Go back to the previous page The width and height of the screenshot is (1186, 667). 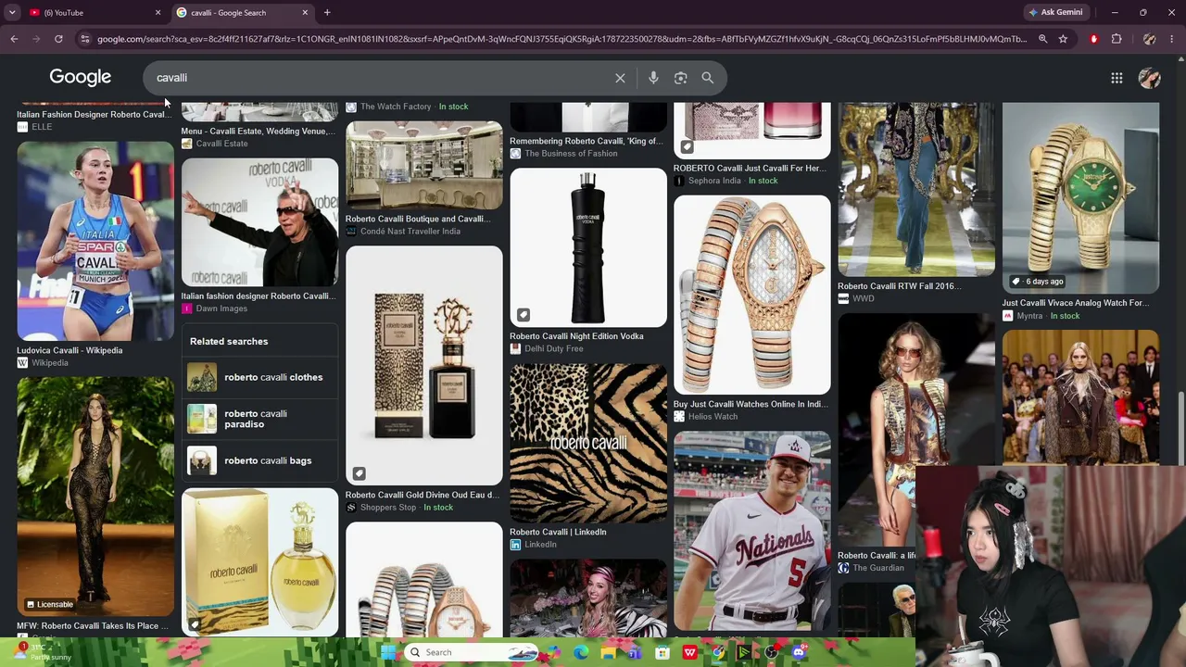[x=14, y=39]
